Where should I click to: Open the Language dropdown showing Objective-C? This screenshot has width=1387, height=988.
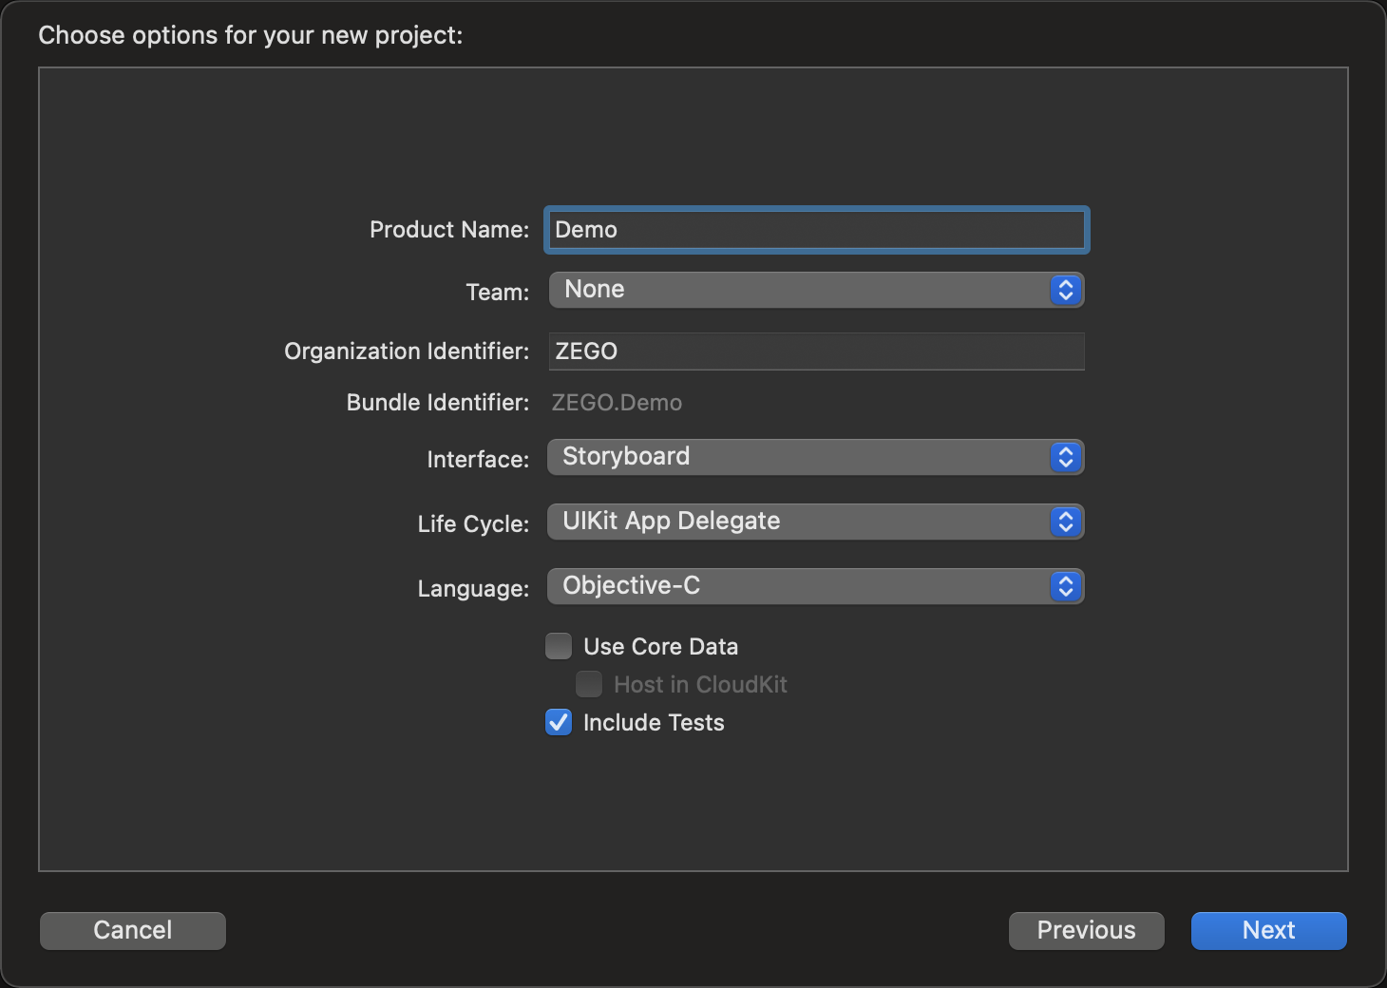[x=798, y=586]
